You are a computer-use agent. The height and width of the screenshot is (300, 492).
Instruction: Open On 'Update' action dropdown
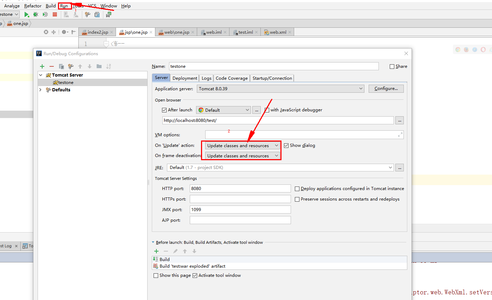(x=242, y=145)
